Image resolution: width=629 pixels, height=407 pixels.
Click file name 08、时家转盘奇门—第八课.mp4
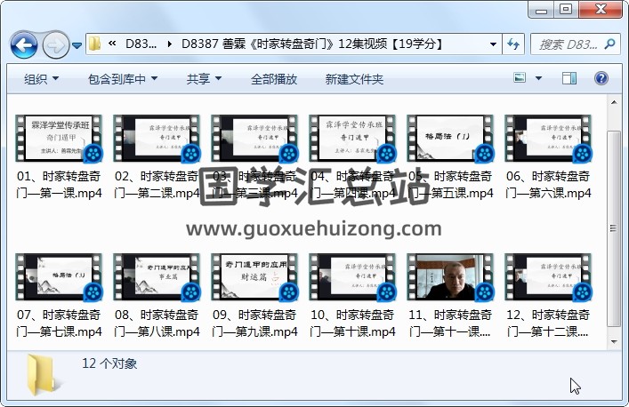157,323
